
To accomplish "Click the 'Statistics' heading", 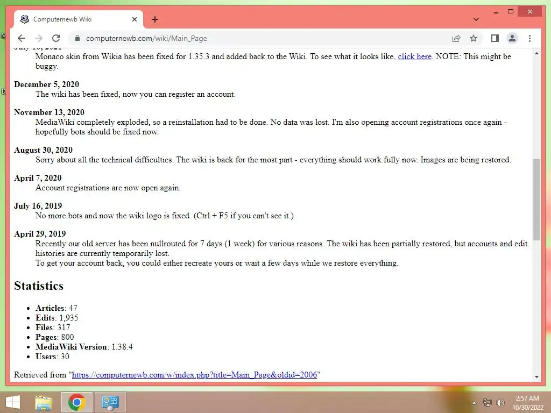I will tap(39, 286).
